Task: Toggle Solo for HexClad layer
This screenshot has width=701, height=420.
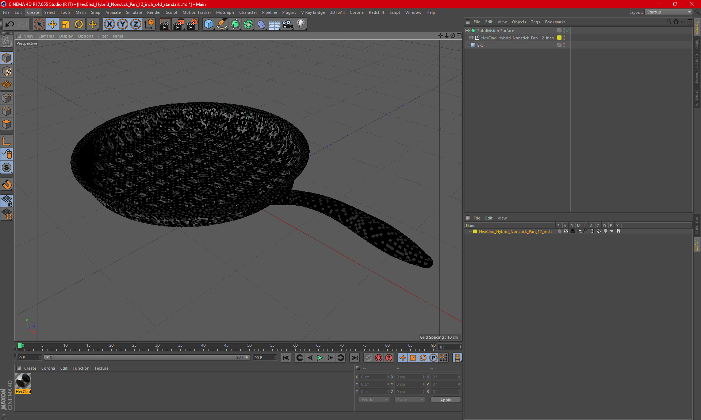Action: click(x=559, y=232)
